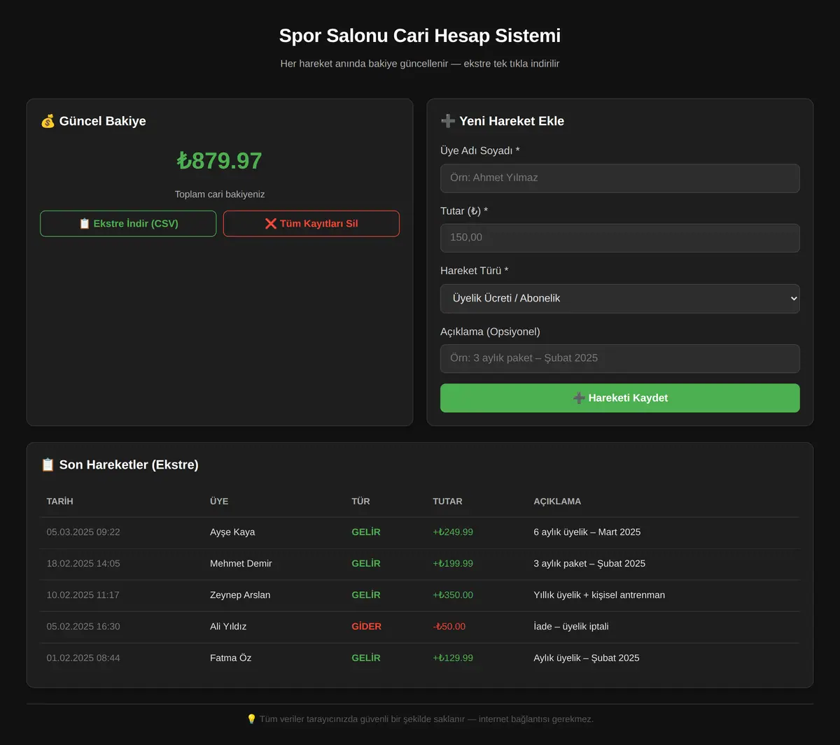Select the Zeynep Arslan member cell
The image size is (840, 745).
pos(240,595)
